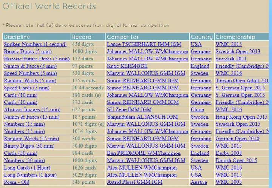The width and height of the screenshot is (272, 188).
Task: Open the Binary Digits (5 min) link
Action: coord(28,52)
